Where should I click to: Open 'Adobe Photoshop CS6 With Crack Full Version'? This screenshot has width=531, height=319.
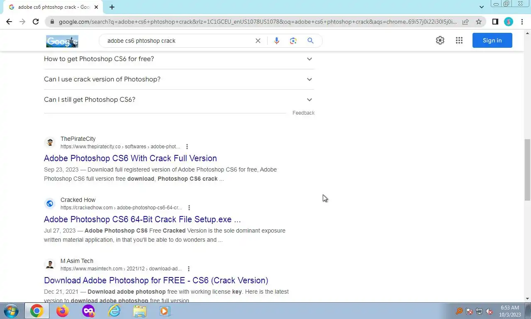(130, 158)
